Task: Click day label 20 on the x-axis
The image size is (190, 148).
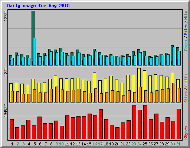Action: click(x=117, y=144)
